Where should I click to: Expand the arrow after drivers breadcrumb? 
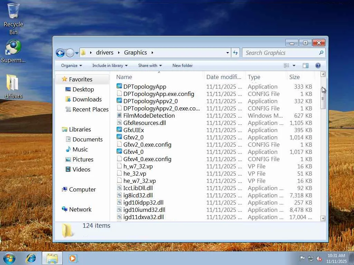click(119, 53)
